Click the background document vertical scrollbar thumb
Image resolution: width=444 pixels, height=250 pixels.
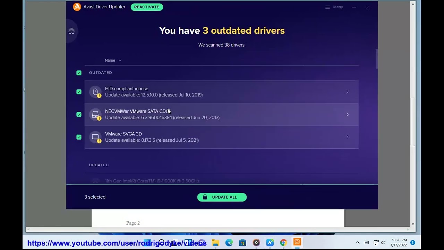point(413,122)
